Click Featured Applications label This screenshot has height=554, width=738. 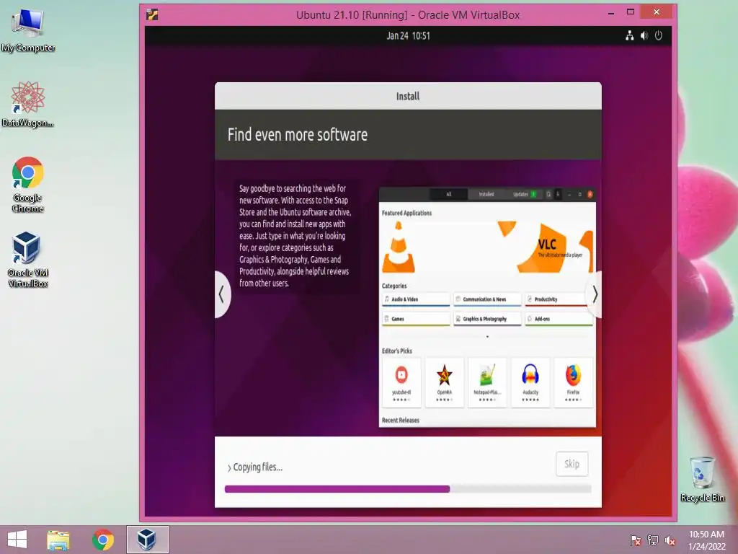(406, 213)
